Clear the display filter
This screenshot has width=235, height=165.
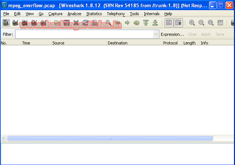pos(192,34)
